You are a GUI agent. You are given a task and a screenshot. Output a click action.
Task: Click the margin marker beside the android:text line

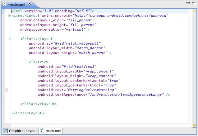pyautogui.click(x=7, y=90)
